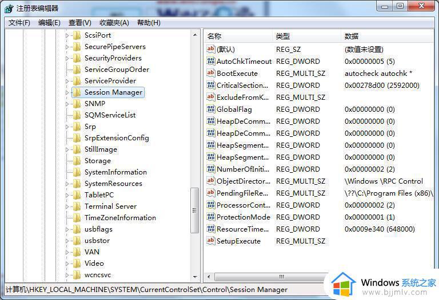Click the ExcludeFromK... value icon
This screenshot has height=300, width=439.
[211, 97]
